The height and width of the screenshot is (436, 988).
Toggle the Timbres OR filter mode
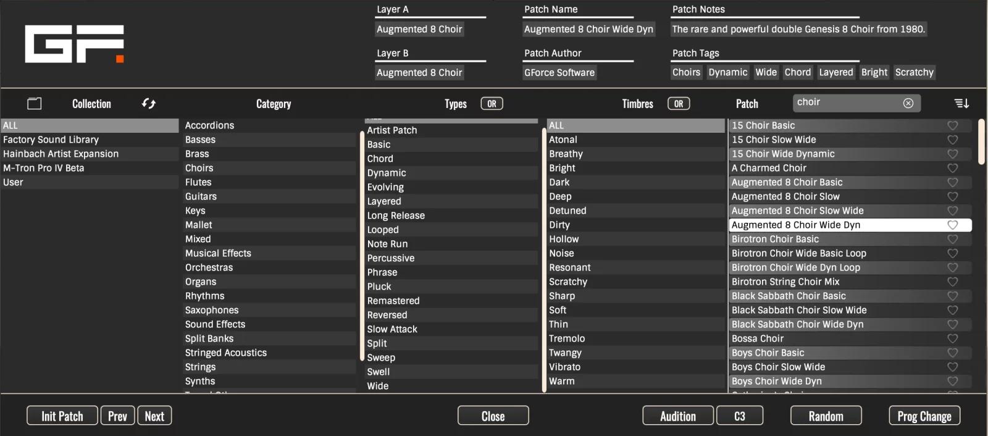pyautogui.click(x=678, y=104)
